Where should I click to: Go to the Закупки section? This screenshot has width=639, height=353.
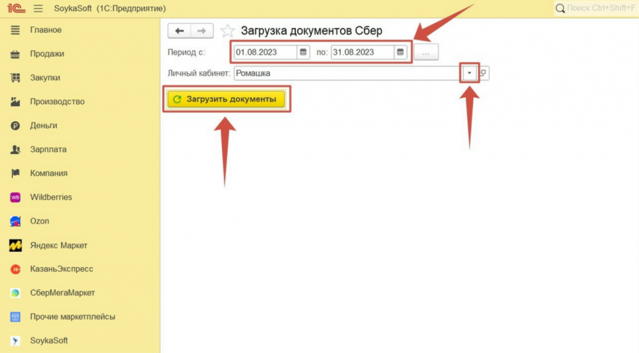[45, 78]
